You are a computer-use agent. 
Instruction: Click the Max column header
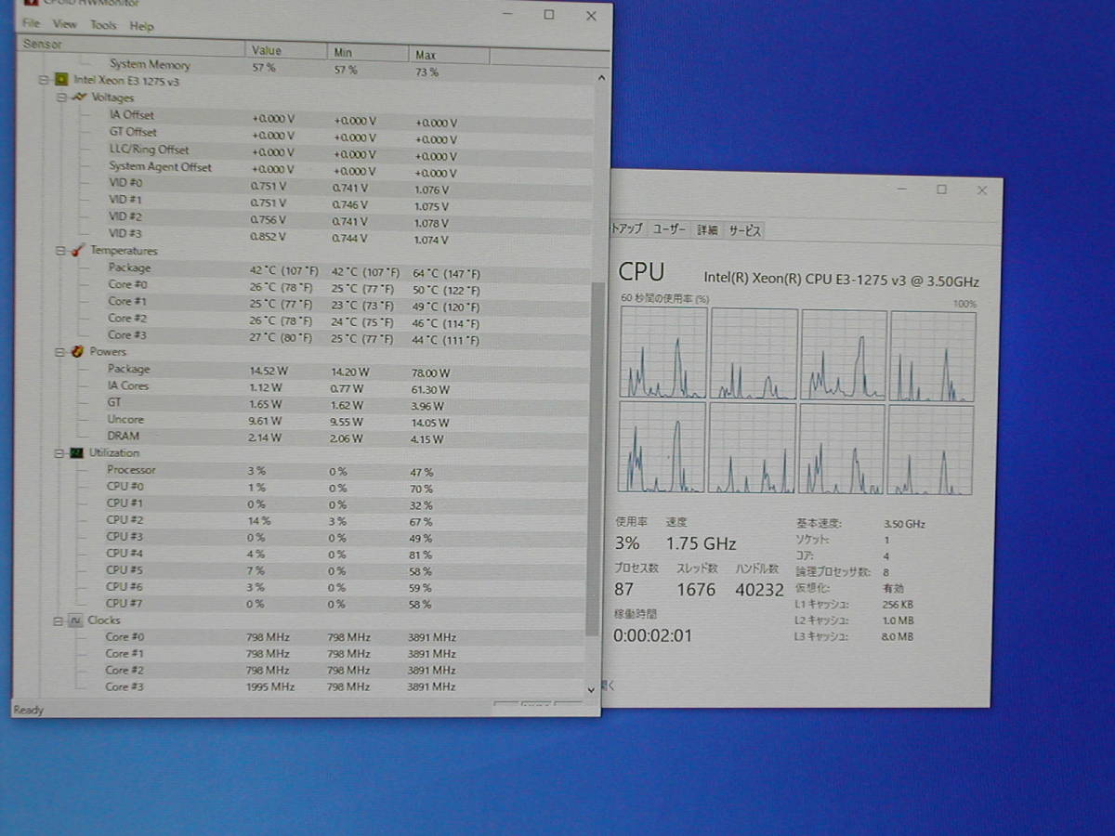[x=449, y=55]
